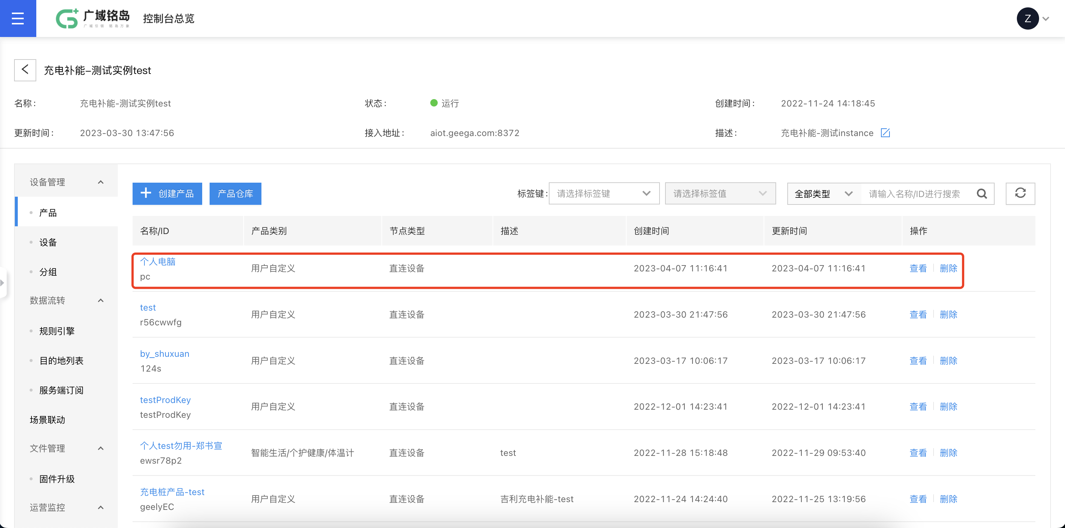Click the 创建产品 button

167,194
